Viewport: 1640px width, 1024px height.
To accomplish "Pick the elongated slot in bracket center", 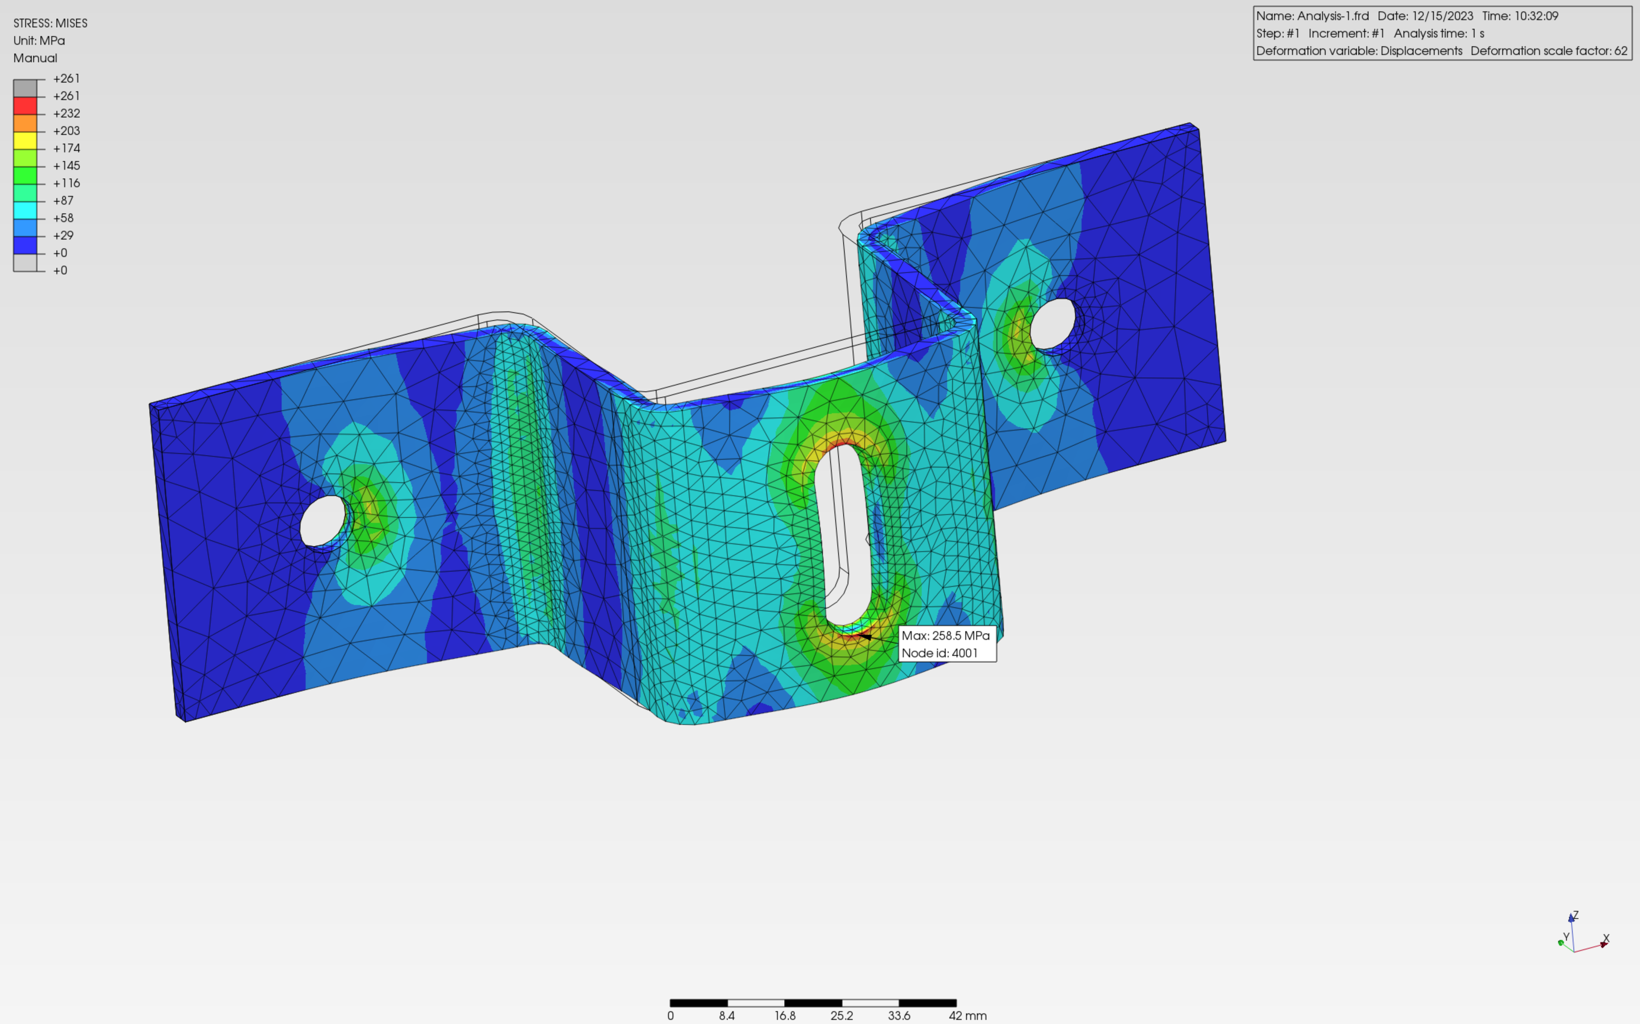I will point(843,535).
